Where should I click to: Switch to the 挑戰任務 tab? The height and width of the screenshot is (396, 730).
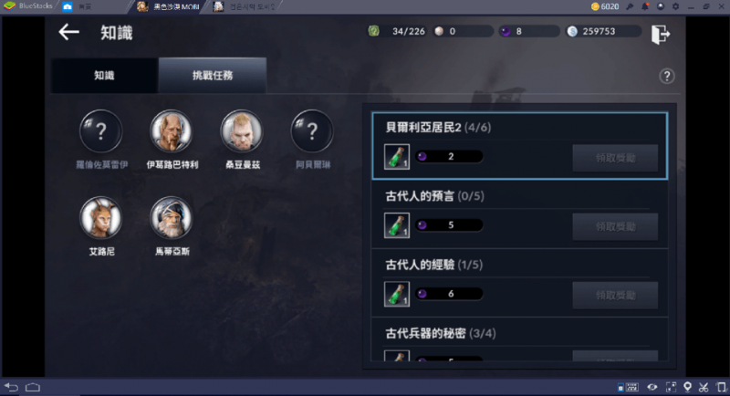pyautogui.click(x=213, y=76)
